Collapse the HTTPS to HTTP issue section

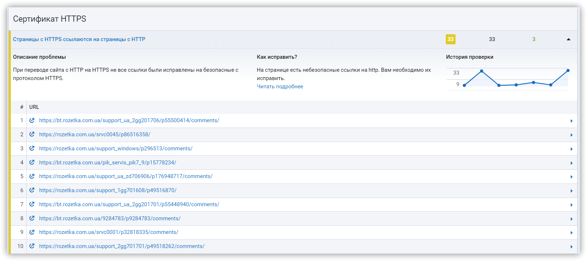pos(568,39)
